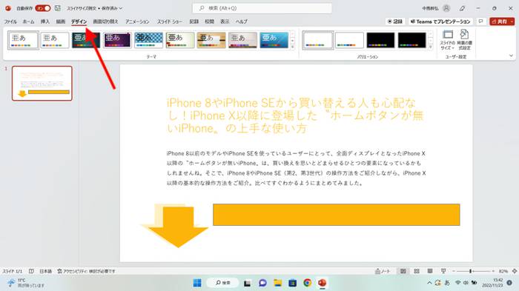519x291 pixels.
Task: Apply the second white theme thumbnail
Action: click(55, 40)
